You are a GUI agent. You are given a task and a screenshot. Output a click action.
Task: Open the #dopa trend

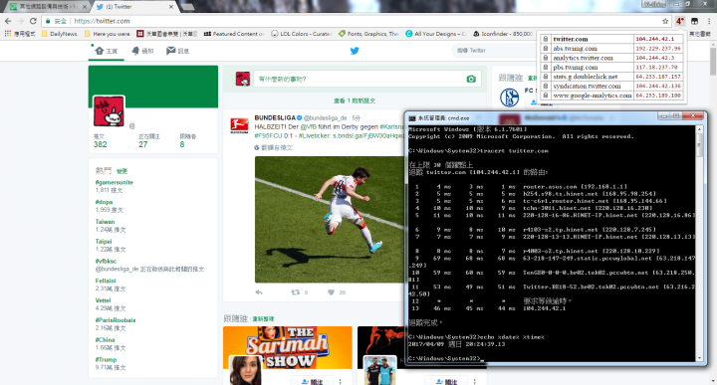(x=104, y=202)
